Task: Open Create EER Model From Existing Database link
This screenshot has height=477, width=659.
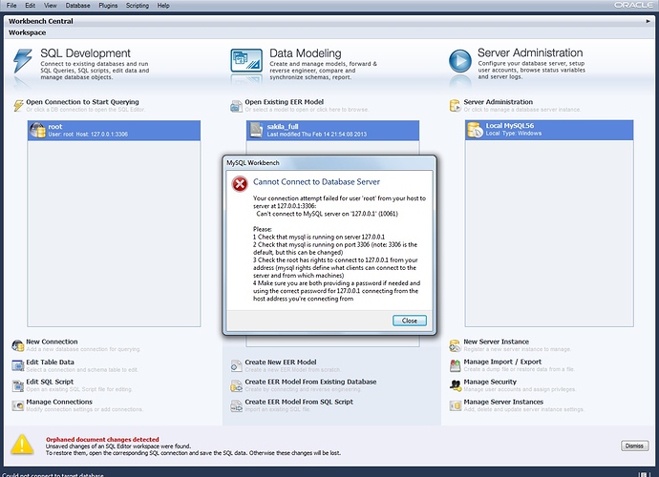Action: (x=310, y=382)
